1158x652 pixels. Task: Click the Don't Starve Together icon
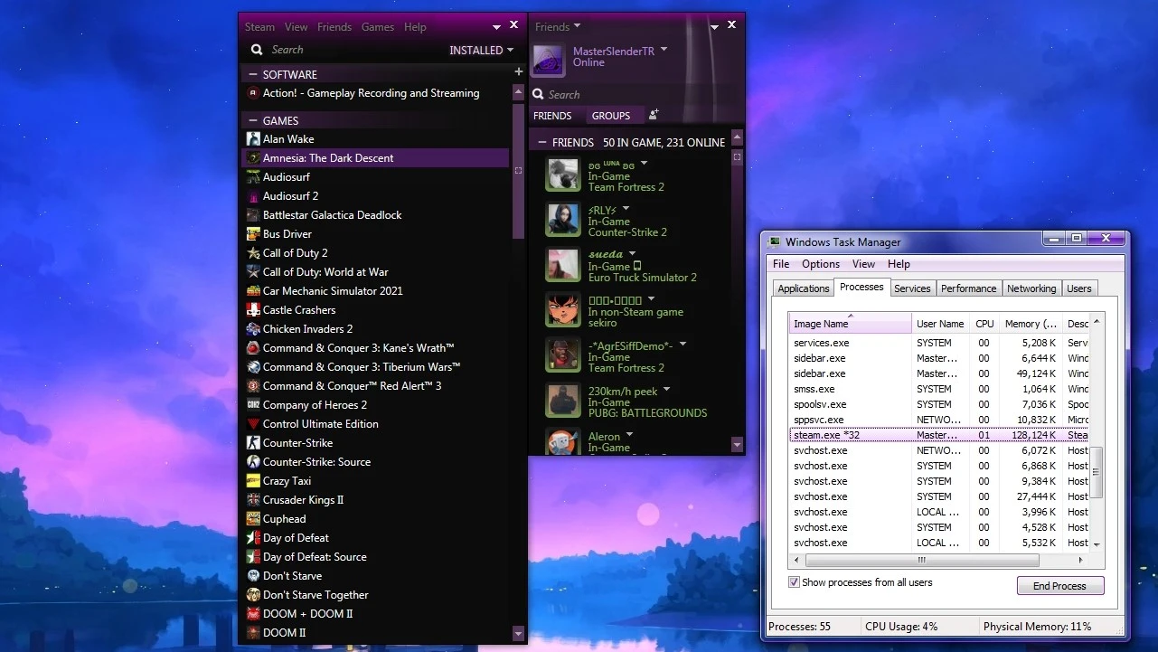click(253, 595)
